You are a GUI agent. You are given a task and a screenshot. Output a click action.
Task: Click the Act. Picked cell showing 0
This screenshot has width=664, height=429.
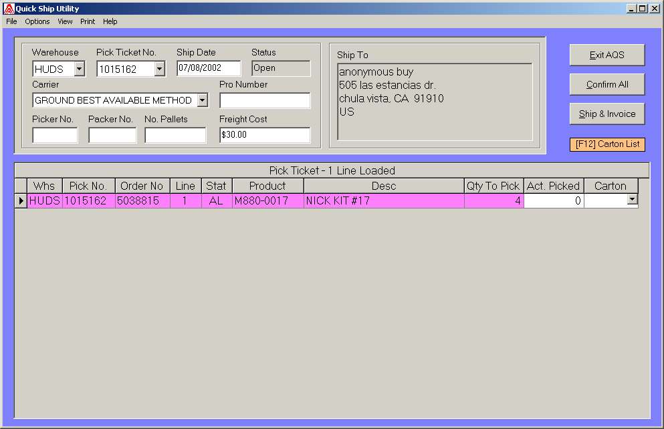[554, 201]
